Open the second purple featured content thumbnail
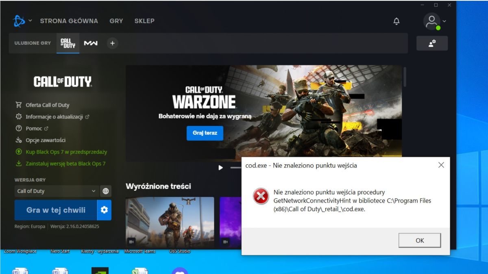Screen dimensions: 488x274 coord(231,222)
